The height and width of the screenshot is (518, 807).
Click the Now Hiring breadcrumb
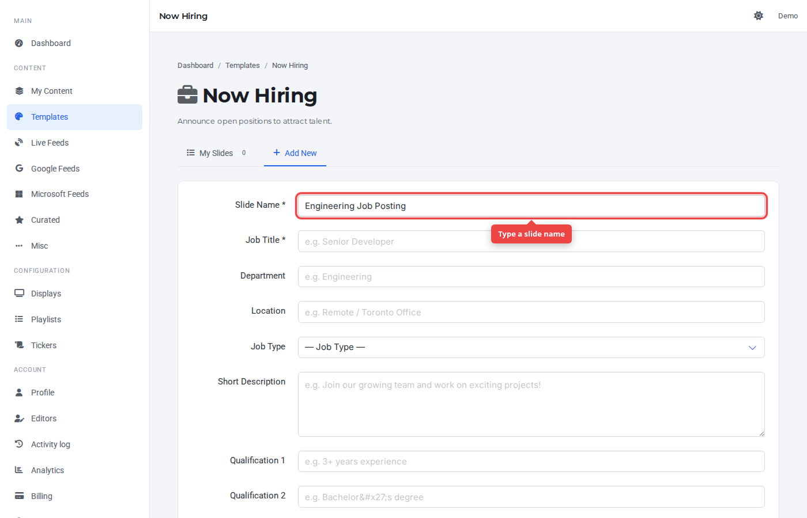coord(290,66)
